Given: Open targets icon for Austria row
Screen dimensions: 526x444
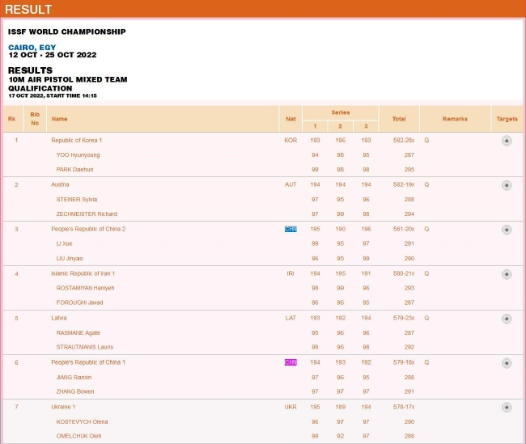Looking at the screenshot, I should [507, 185].
